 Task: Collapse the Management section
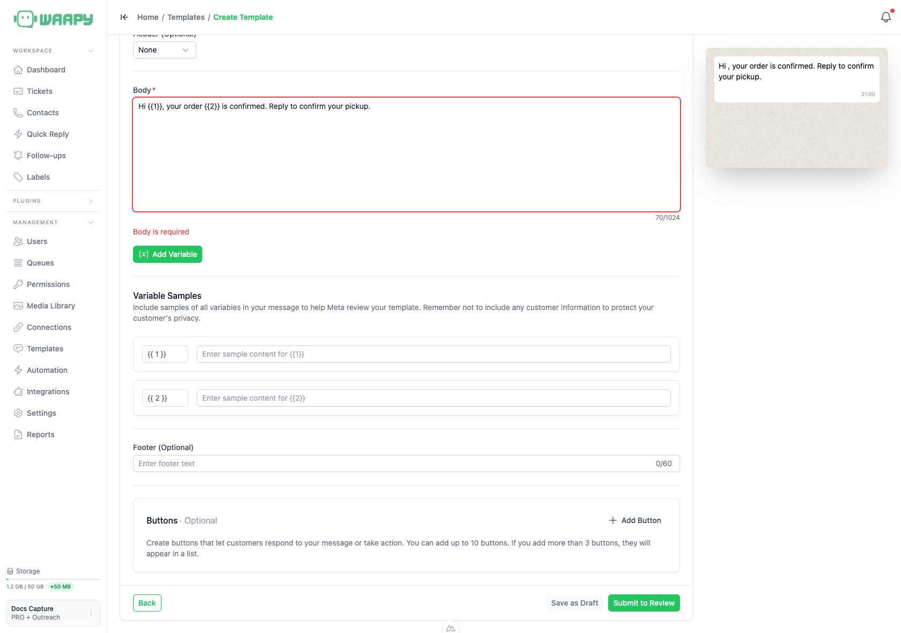click(91, 223)
